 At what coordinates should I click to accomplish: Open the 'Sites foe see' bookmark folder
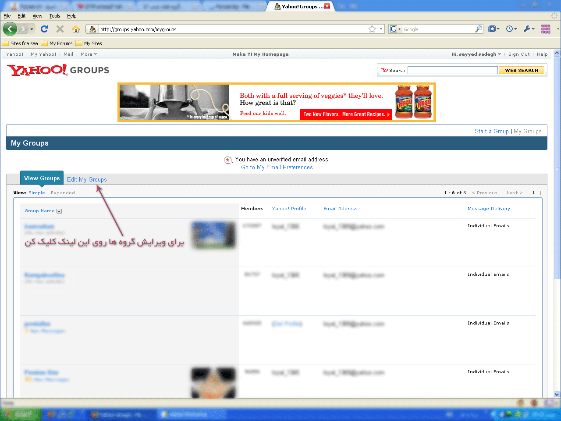click(20, 43)
